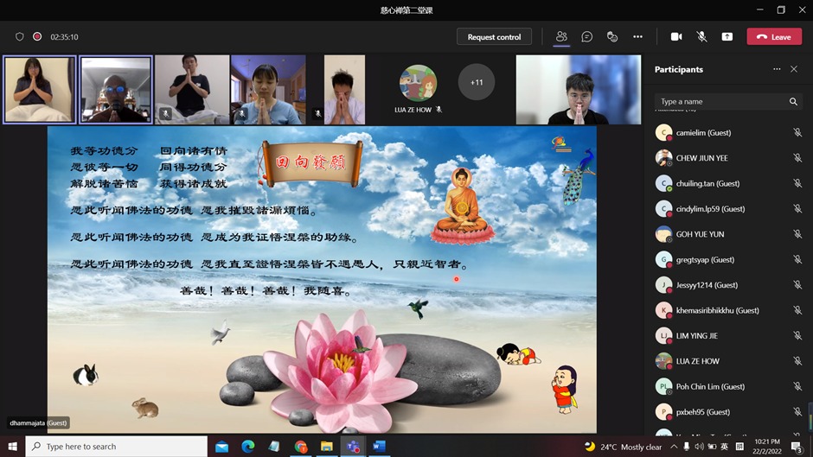The width and height of the screenshot is (813, 457).
Task: Click in the Type a name field
Action: 721,102
